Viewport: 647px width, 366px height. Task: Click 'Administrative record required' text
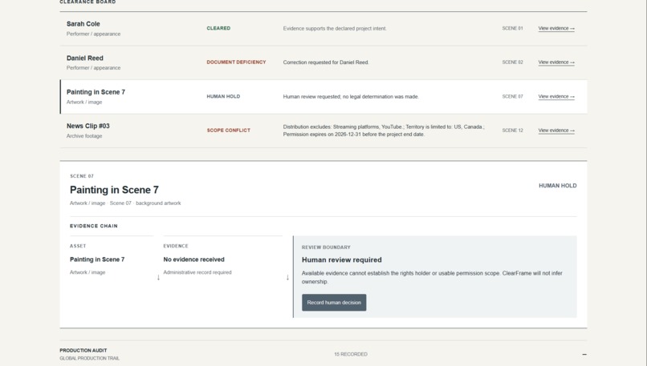[x=197, y=272]
